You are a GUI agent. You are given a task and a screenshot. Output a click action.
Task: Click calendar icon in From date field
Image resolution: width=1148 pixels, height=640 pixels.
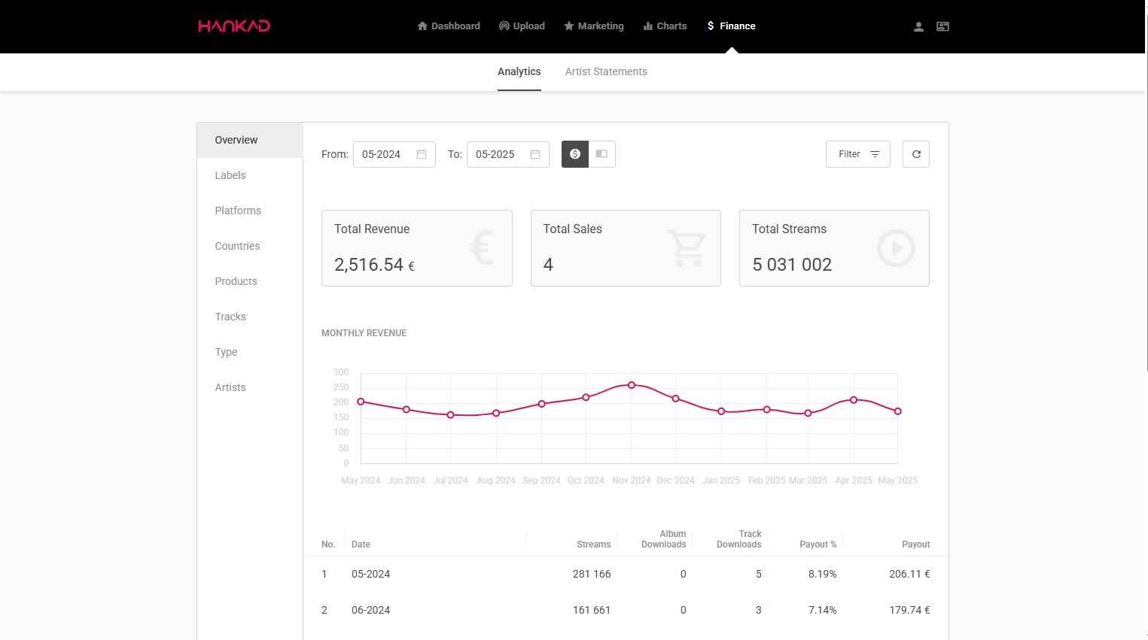(x=422, y=154)
